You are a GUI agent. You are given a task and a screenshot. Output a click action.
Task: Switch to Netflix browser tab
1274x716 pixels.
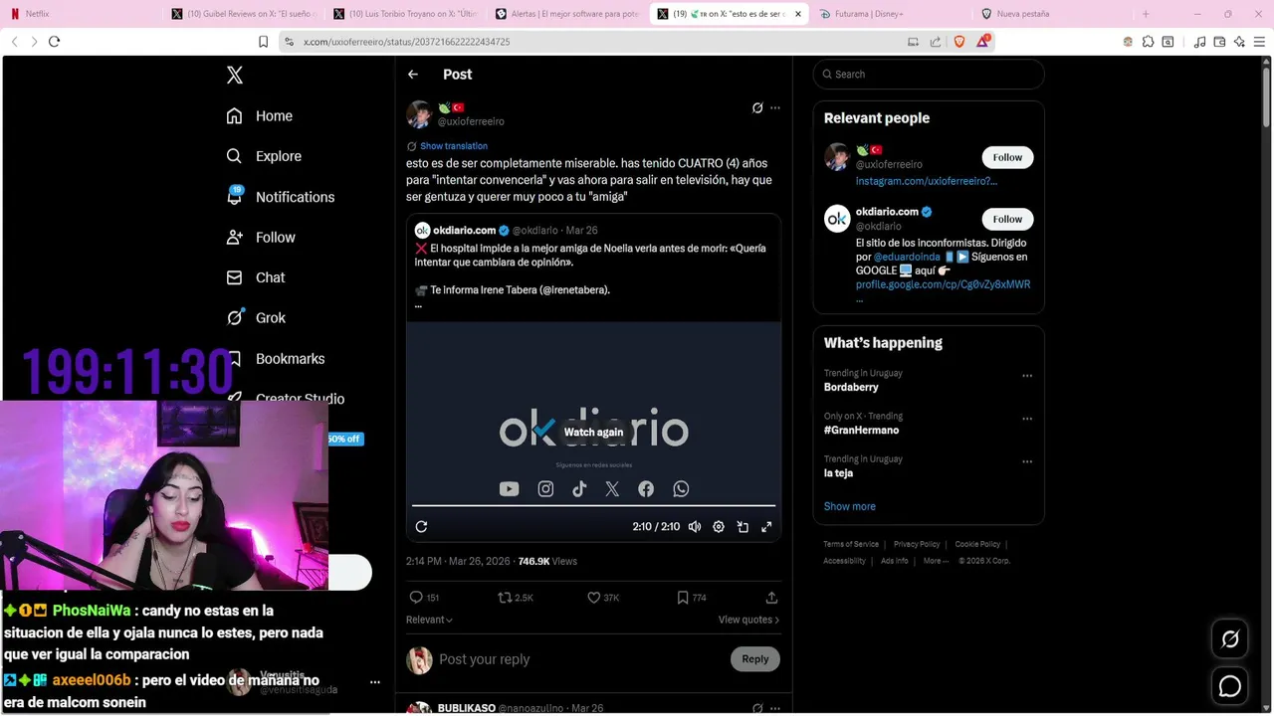coord(80,14)
